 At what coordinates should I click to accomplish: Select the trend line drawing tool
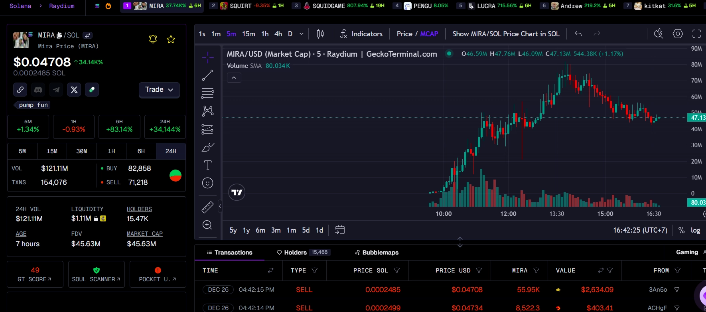pyautogui.click(x=207, y=75)
